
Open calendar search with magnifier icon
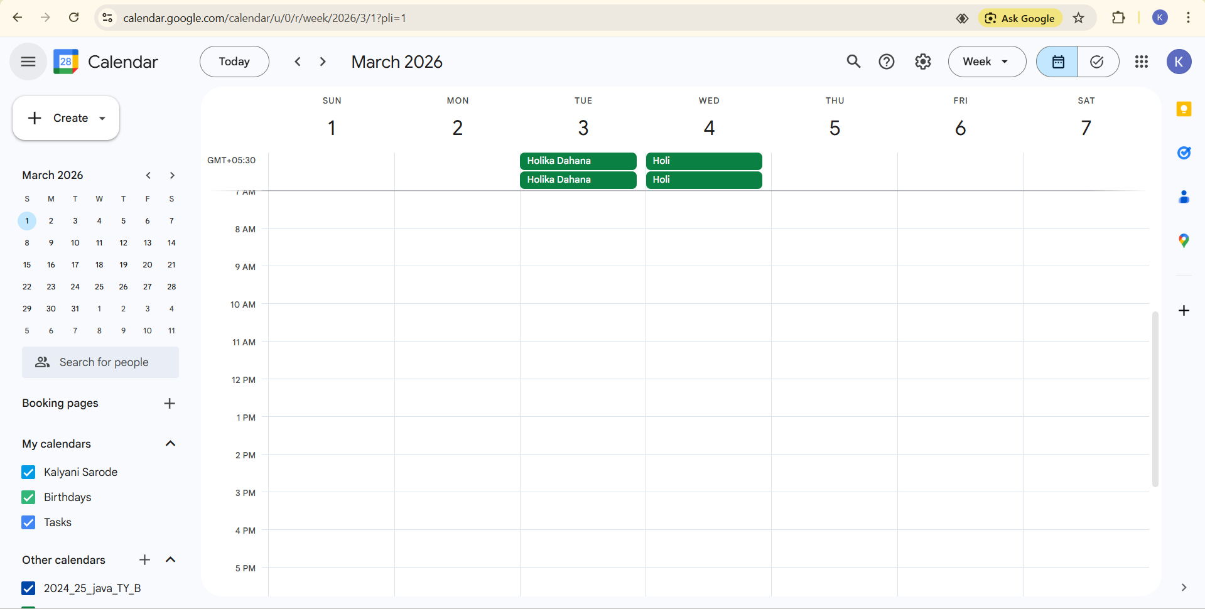click(853, 62)
